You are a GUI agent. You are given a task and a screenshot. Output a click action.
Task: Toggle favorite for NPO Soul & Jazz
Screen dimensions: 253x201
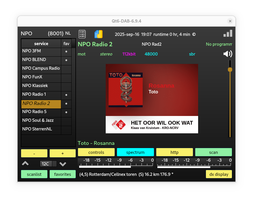tap(66, 121)
